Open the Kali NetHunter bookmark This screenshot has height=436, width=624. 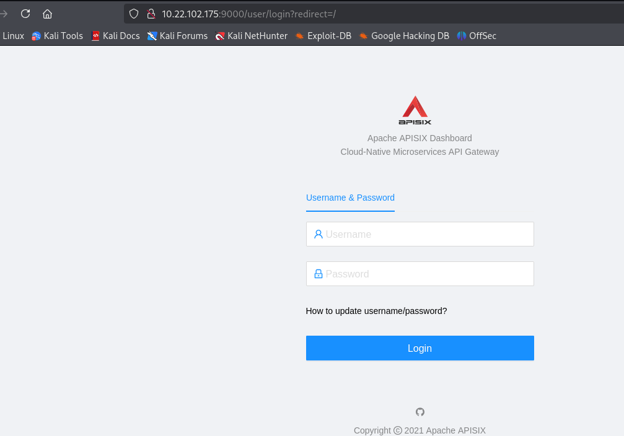(251, 36)
